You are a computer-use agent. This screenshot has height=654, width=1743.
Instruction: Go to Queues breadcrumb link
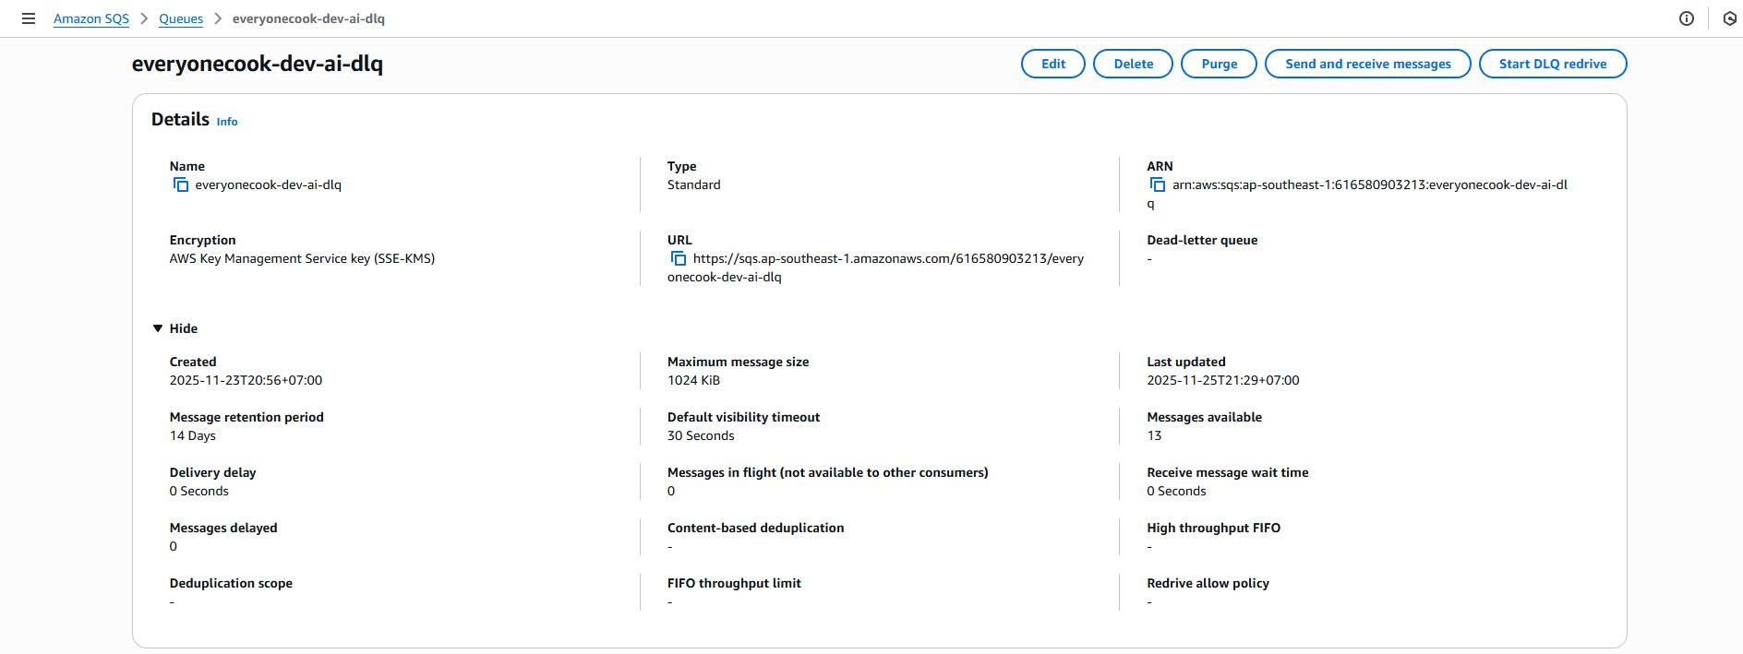[181, 18]
